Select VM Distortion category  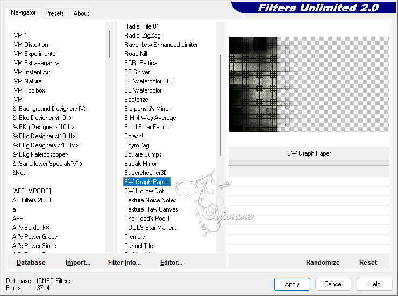[31, 45]
